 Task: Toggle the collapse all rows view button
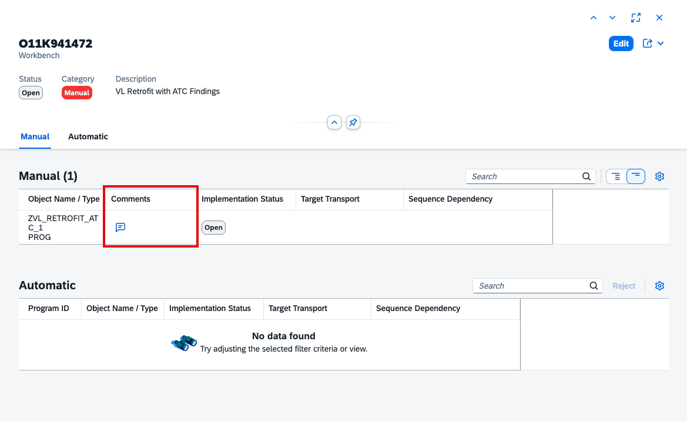[x=636, y=176]
